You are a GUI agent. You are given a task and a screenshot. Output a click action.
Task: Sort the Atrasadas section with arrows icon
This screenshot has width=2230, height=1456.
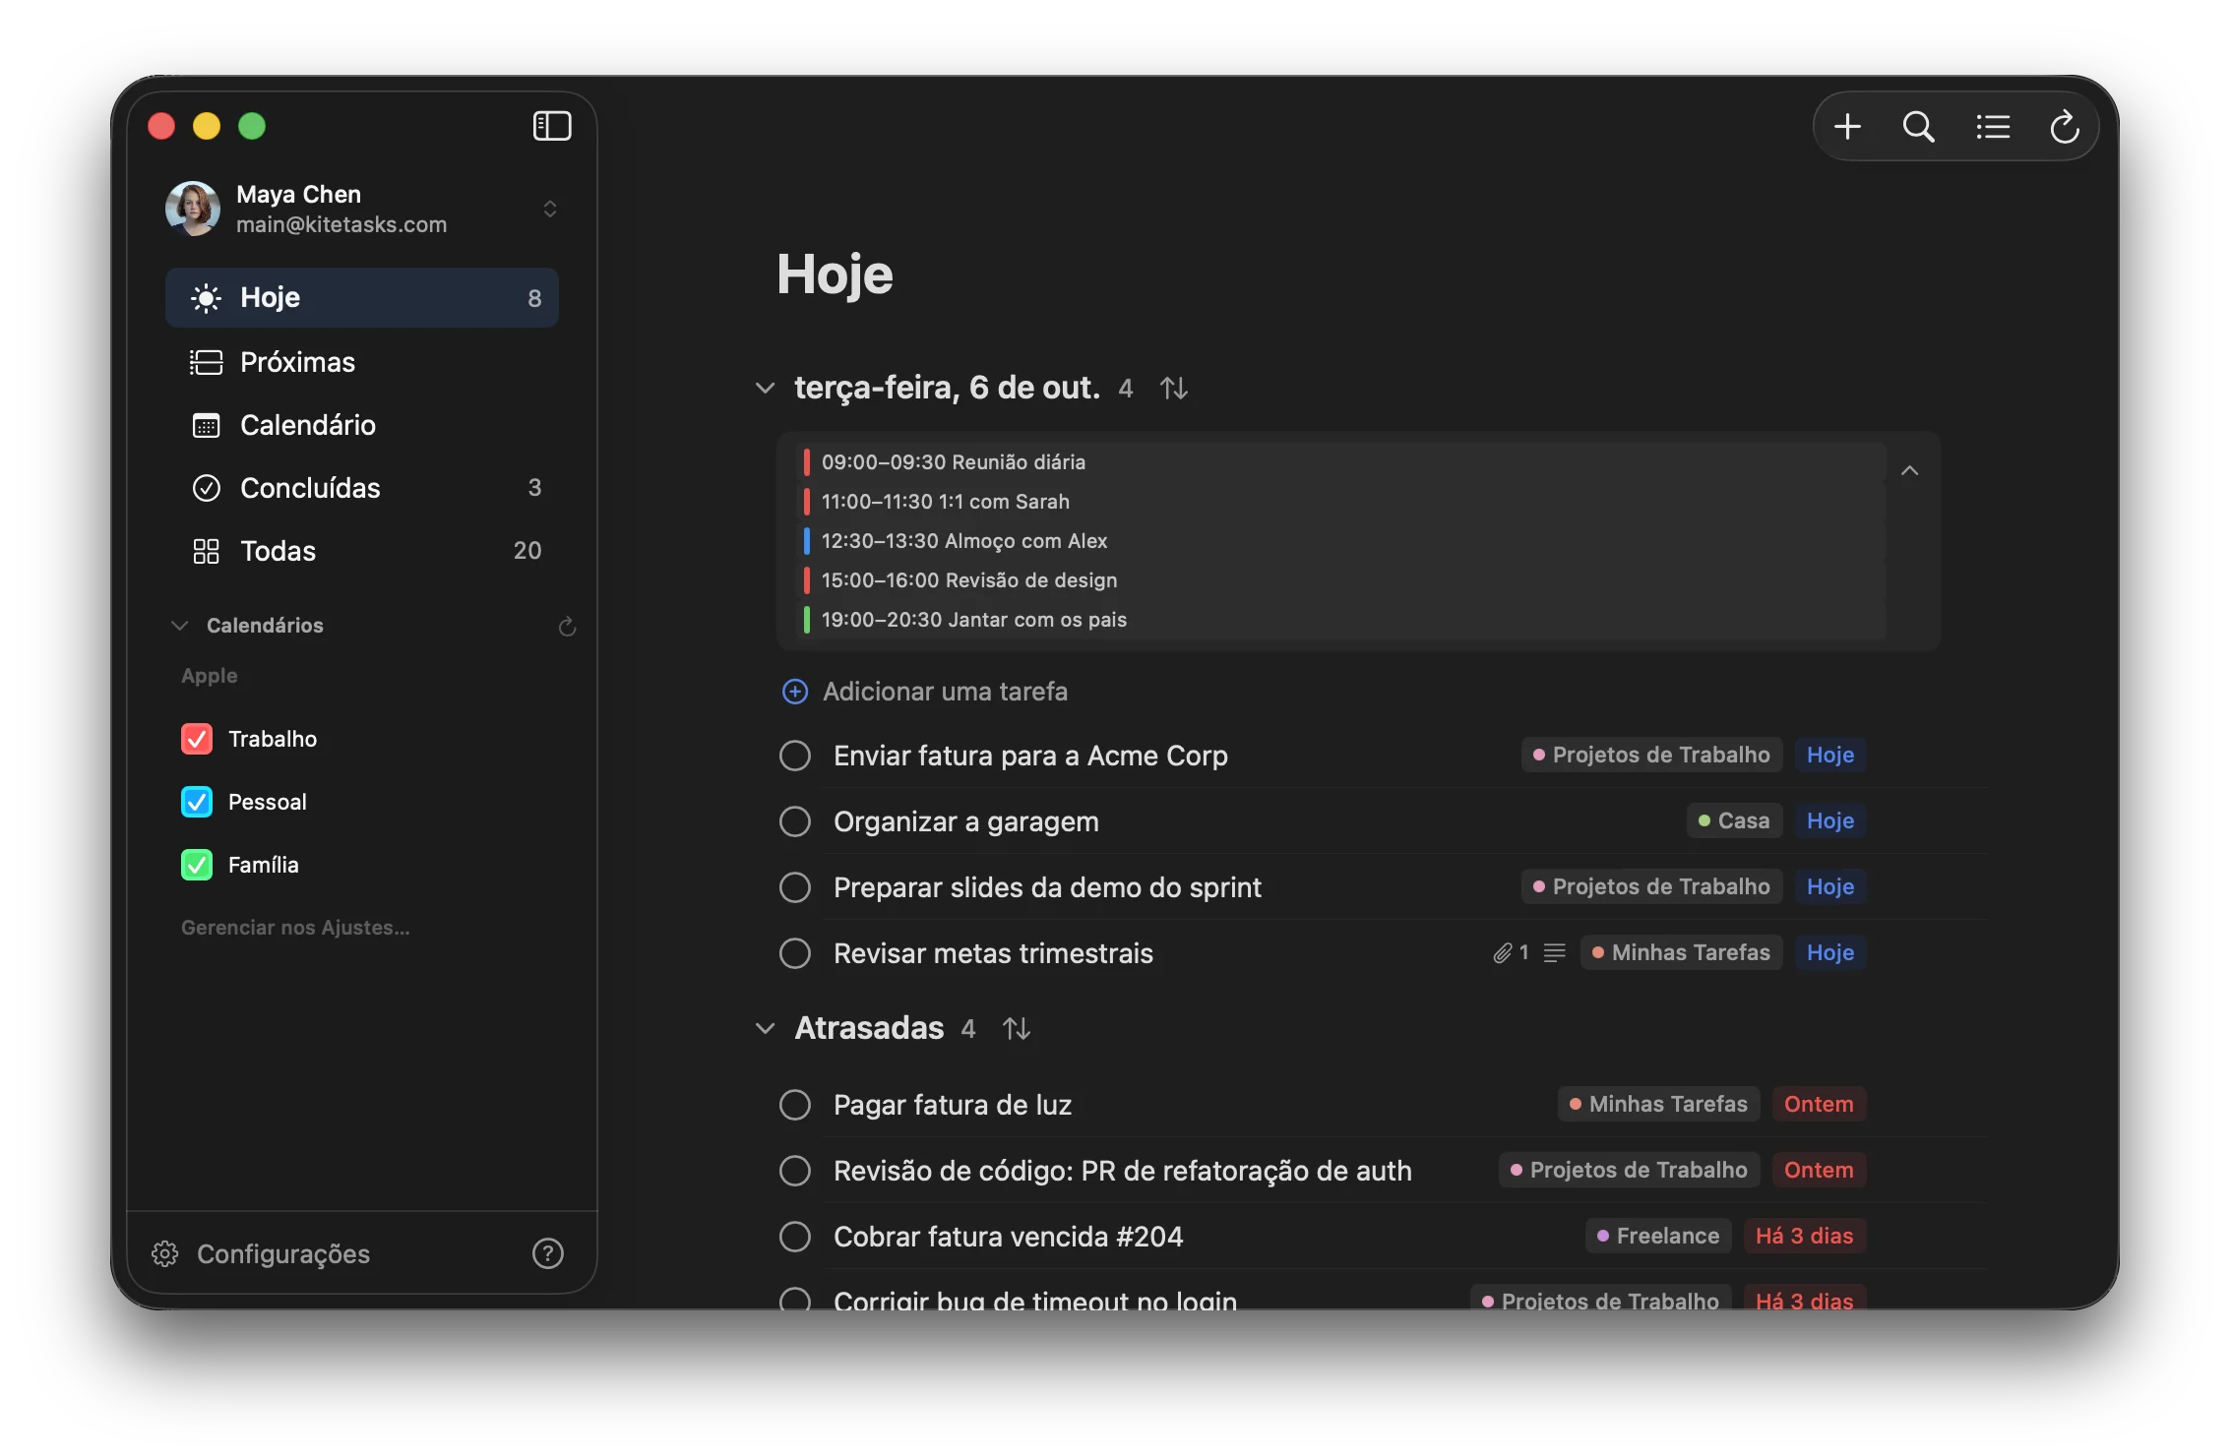point(1016,1029)
